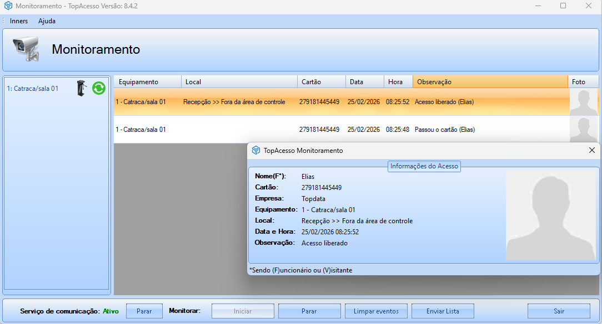Click the cube icon in the popup title

tap(256, 151)
